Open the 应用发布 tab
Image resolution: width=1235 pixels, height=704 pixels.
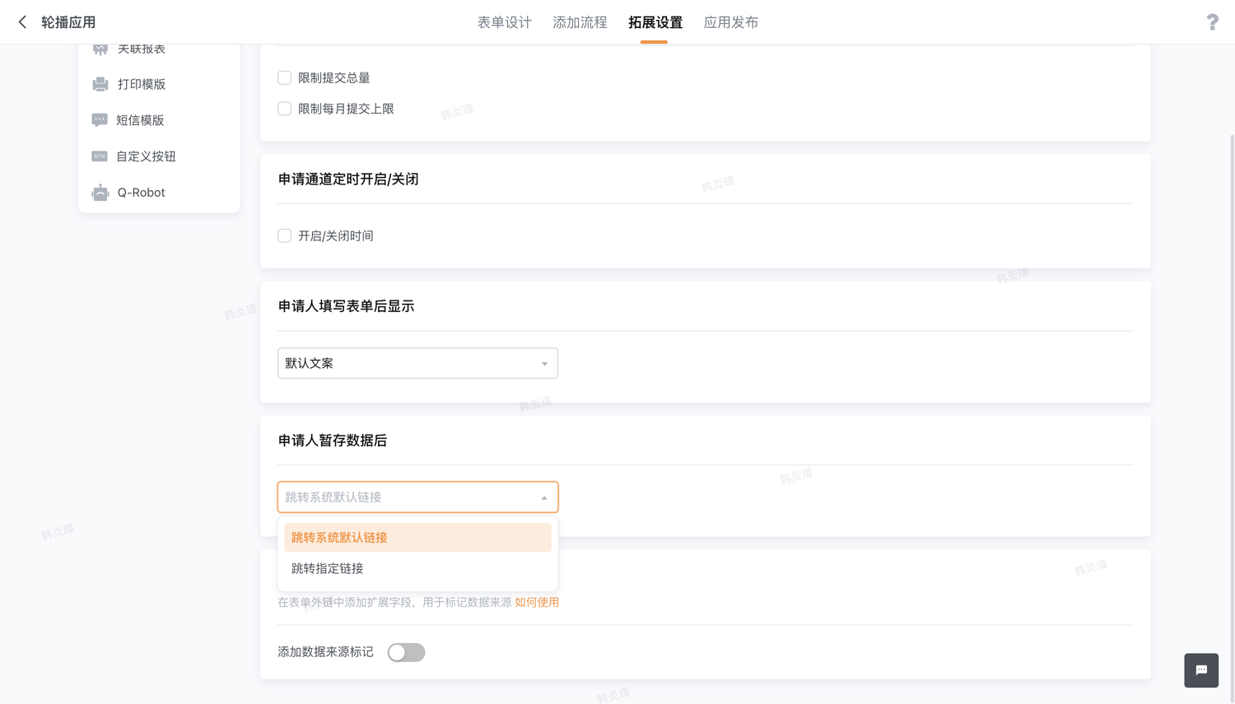coord(731,22)
